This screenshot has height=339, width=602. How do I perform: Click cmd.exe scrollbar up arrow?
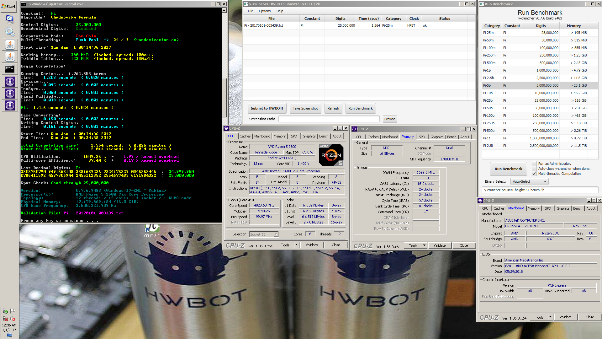[x=224, y=10]
